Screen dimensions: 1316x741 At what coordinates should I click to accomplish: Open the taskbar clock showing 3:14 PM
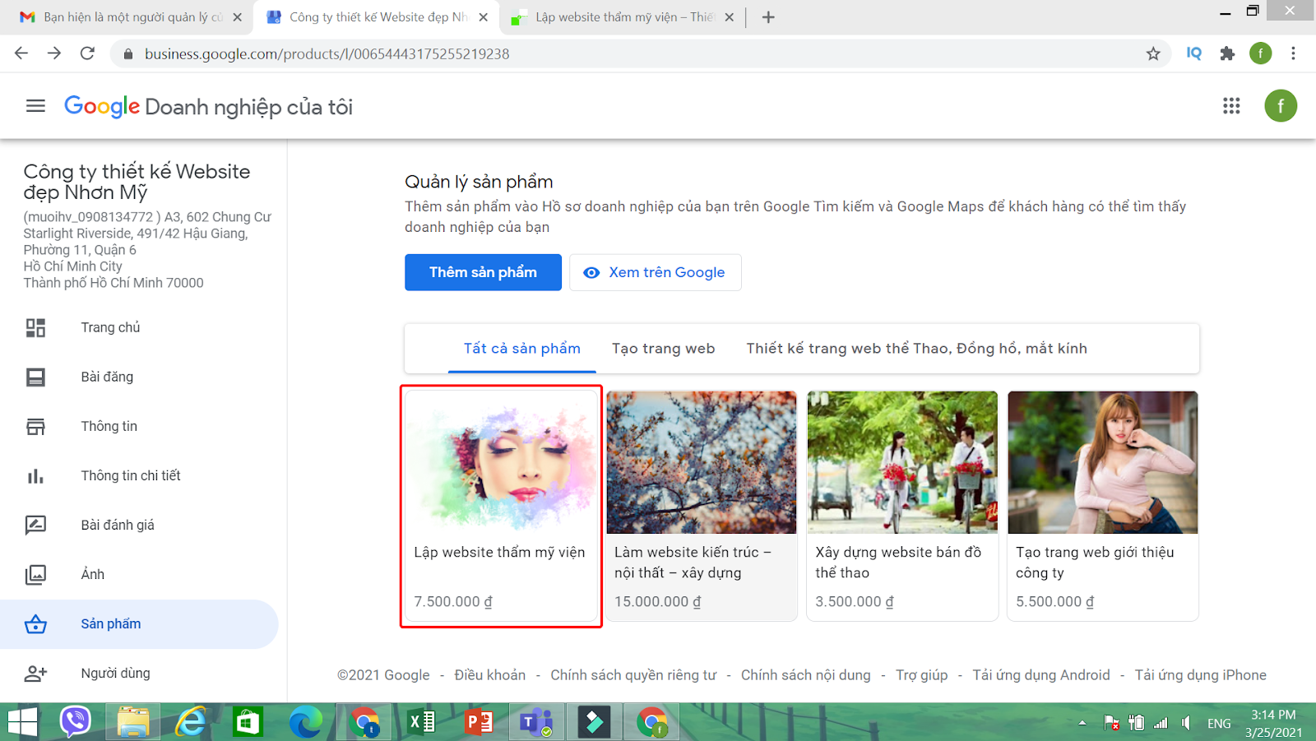point(1273,723)
